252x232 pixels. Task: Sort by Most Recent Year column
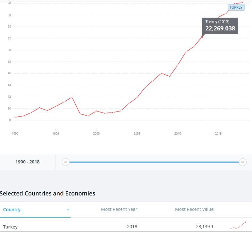click(x=119, y=209)
